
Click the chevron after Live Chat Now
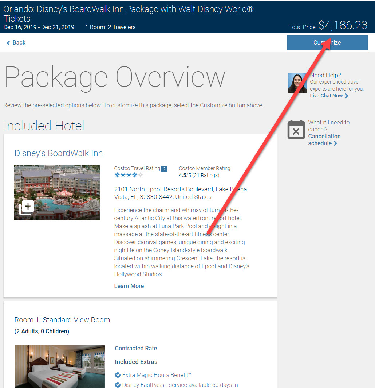pos(346,96)
